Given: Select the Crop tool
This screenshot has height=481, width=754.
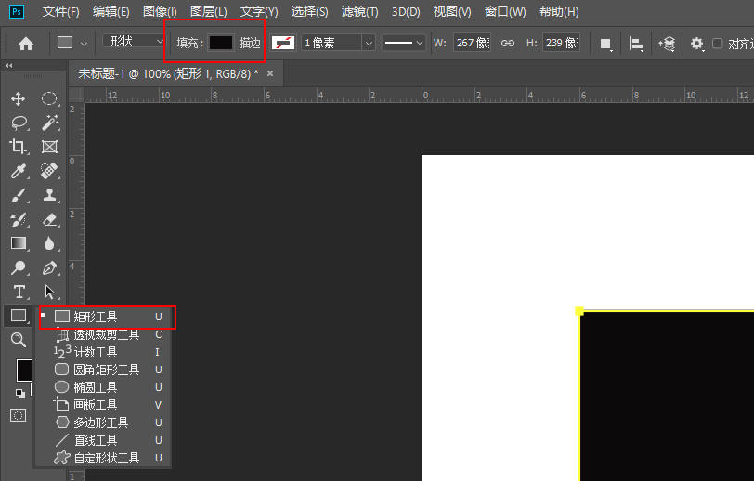Looking at the screenshot, I should coord(18,147).
